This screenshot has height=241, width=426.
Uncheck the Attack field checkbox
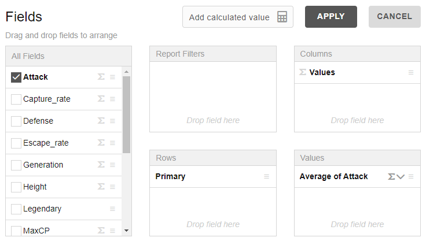click(x=16, y=77)
